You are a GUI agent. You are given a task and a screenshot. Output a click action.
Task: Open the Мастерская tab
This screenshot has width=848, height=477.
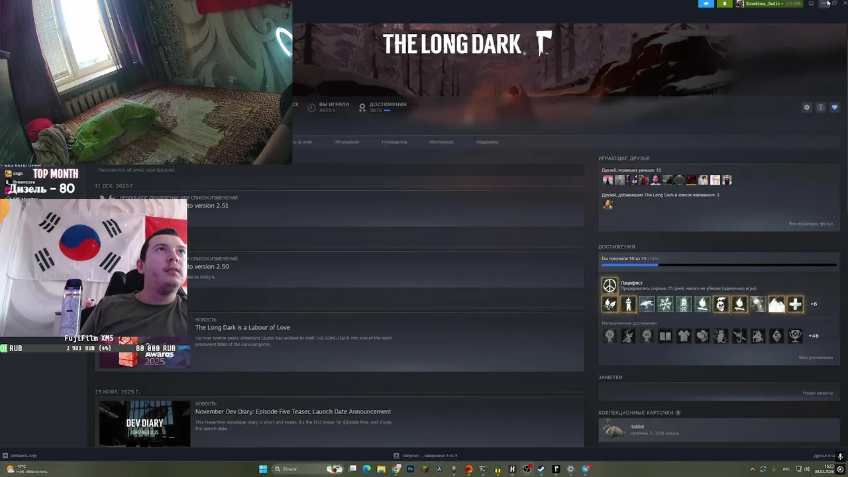pos(441,142)
